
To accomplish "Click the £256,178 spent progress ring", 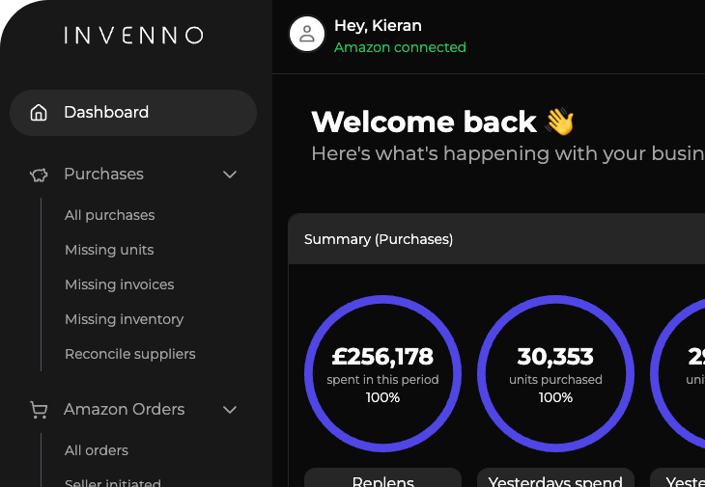I will (382, 373).
